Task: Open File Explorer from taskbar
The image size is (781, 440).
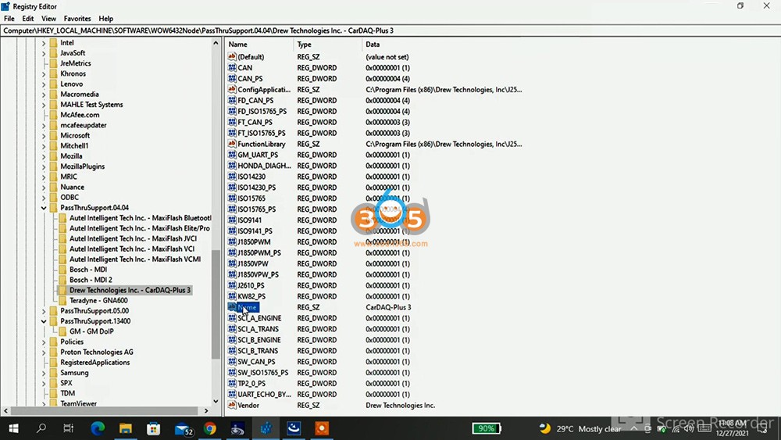Action: 126,428
